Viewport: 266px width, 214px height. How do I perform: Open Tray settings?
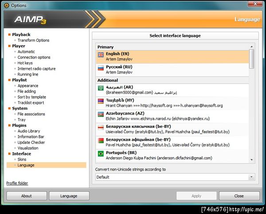tap(22, 120)
